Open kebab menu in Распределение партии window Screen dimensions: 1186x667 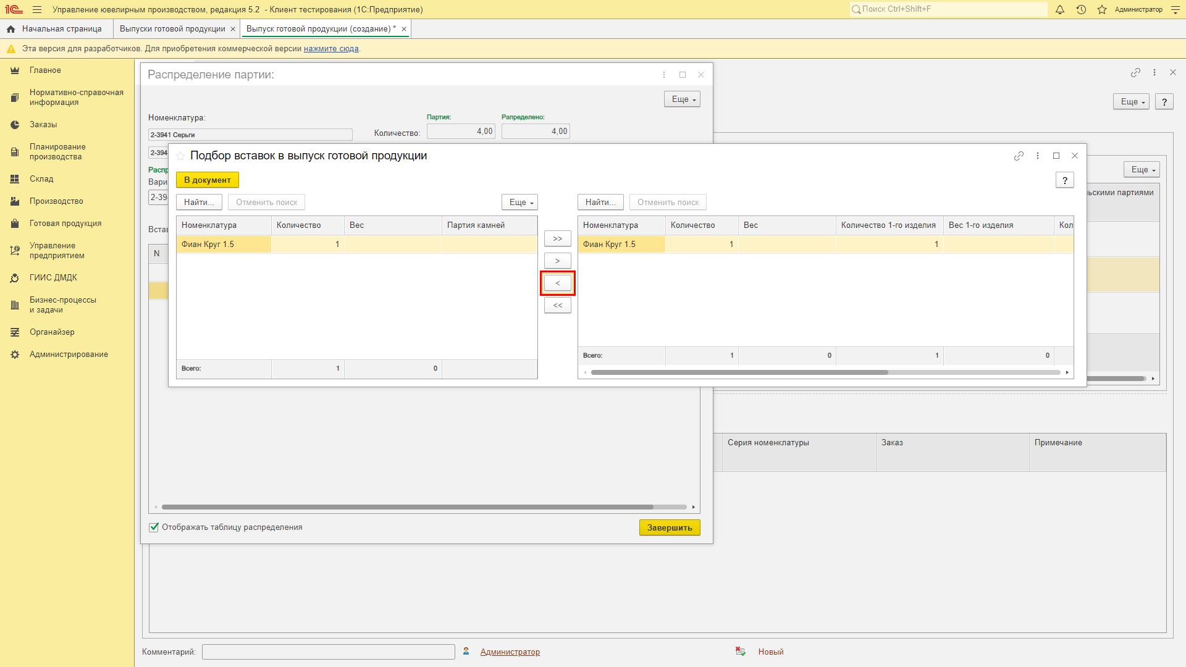(x=664, y=75)
